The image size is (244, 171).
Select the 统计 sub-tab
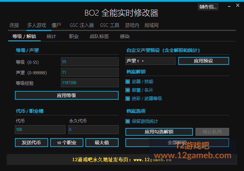point(52,36)
